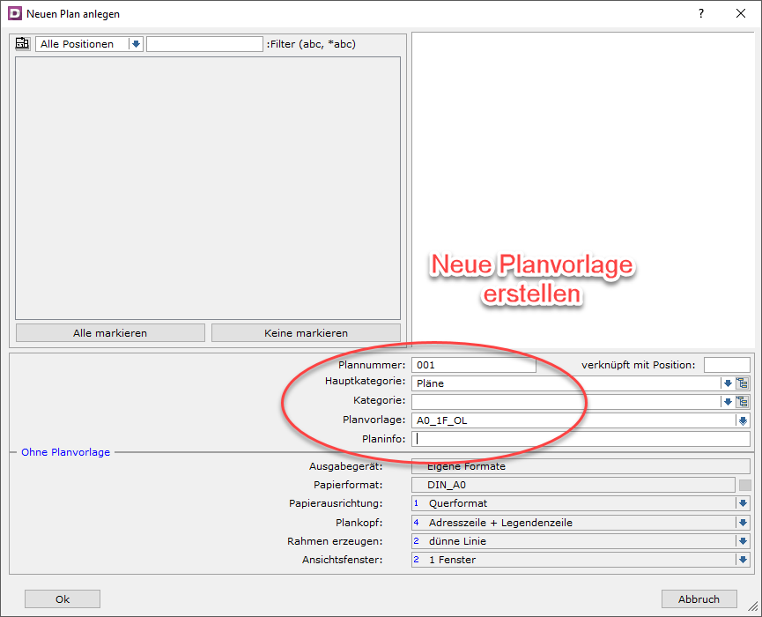Cancel with the Abbruch button
The width and height of the screenshot is (762, 617).
coord(699,599)
